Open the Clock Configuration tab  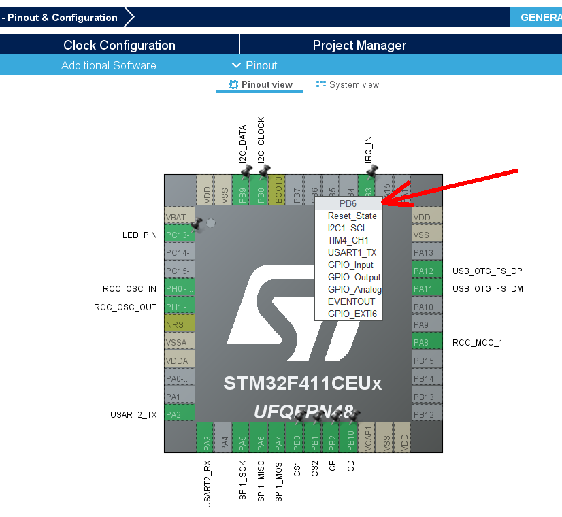(x=119, y=45)
